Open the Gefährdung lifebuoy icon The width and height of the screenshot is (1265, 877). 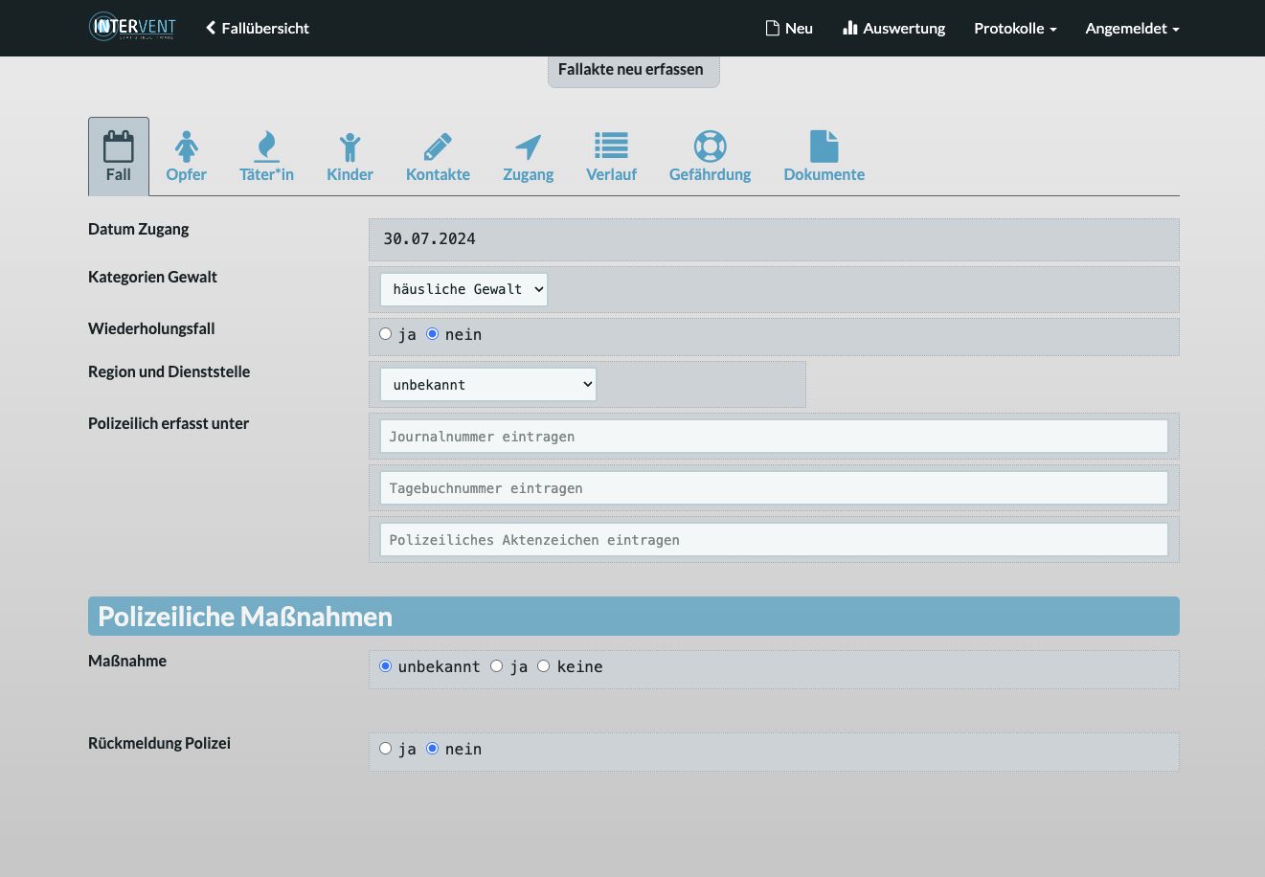coord(711,146)
